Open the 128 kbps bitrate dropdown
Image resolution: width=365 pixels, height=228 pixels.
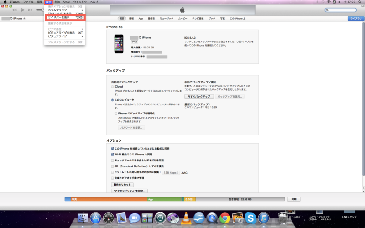(171, 173)
